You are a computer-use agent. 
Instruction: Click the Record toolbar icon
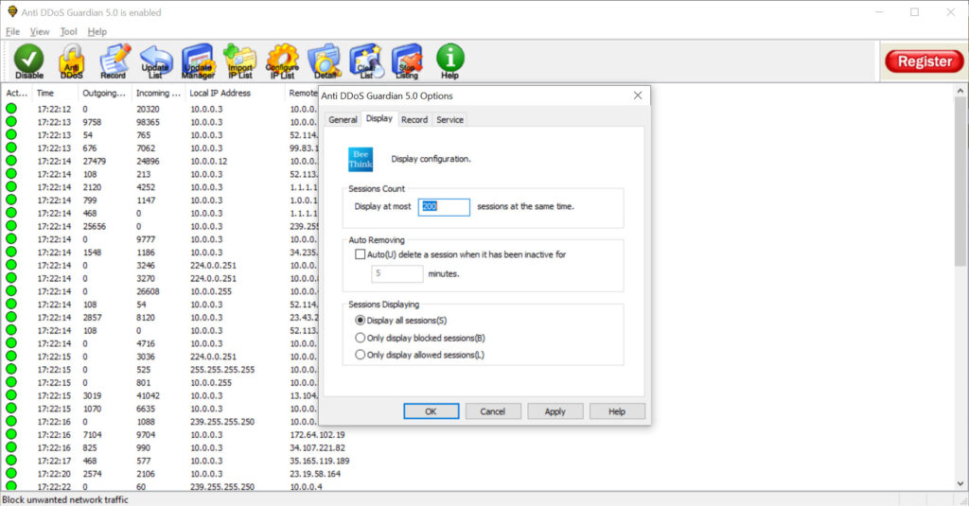[114, 61]
